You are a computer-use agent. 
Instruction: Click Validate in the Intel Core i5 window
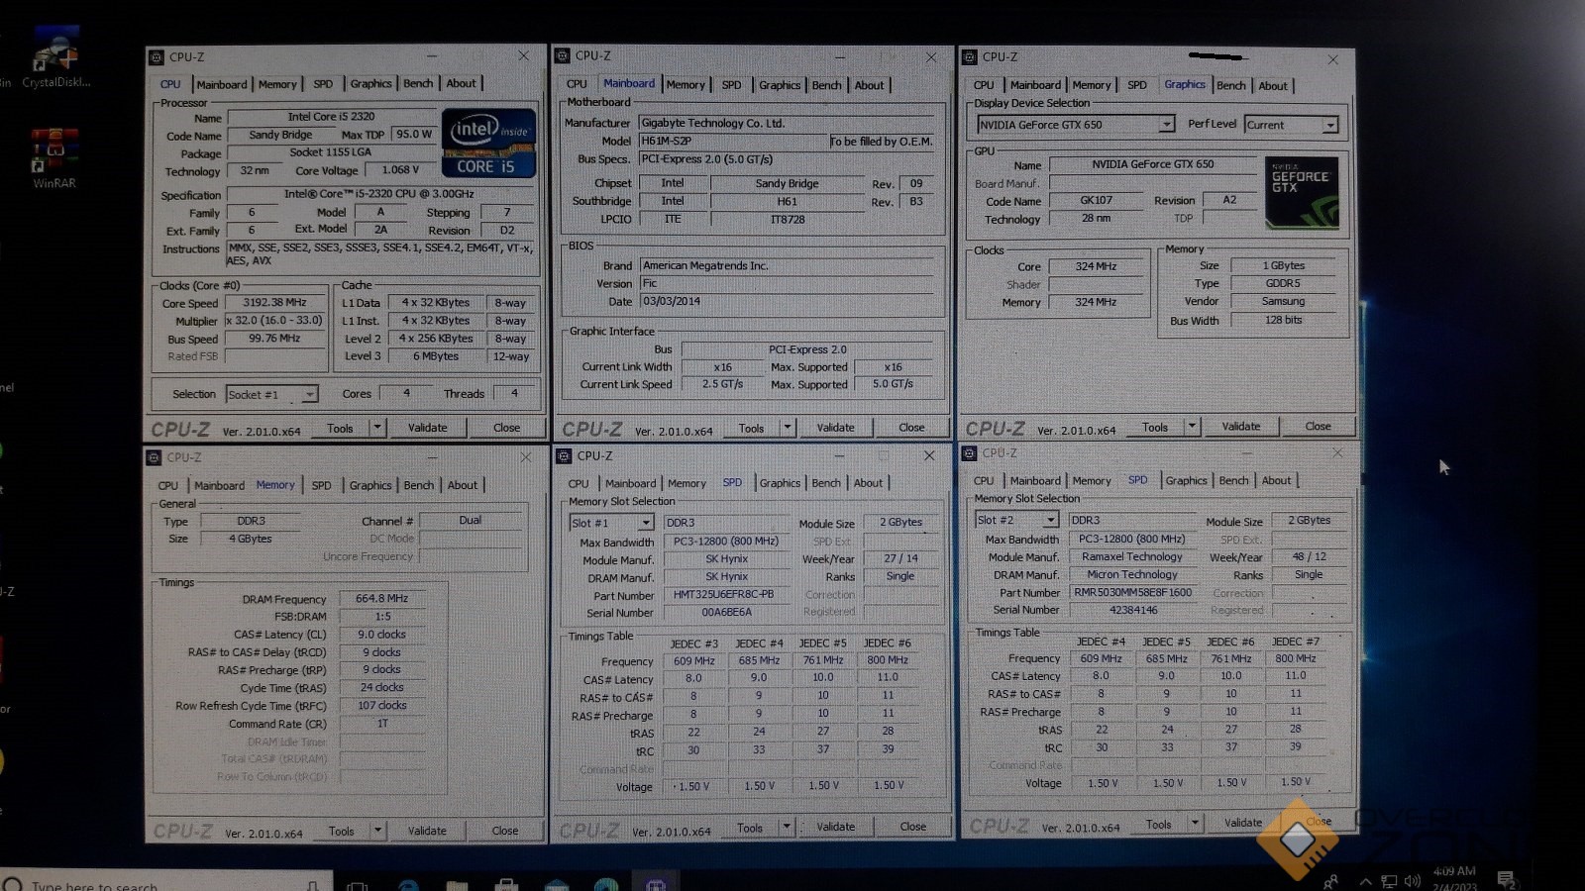click(427, 428)
